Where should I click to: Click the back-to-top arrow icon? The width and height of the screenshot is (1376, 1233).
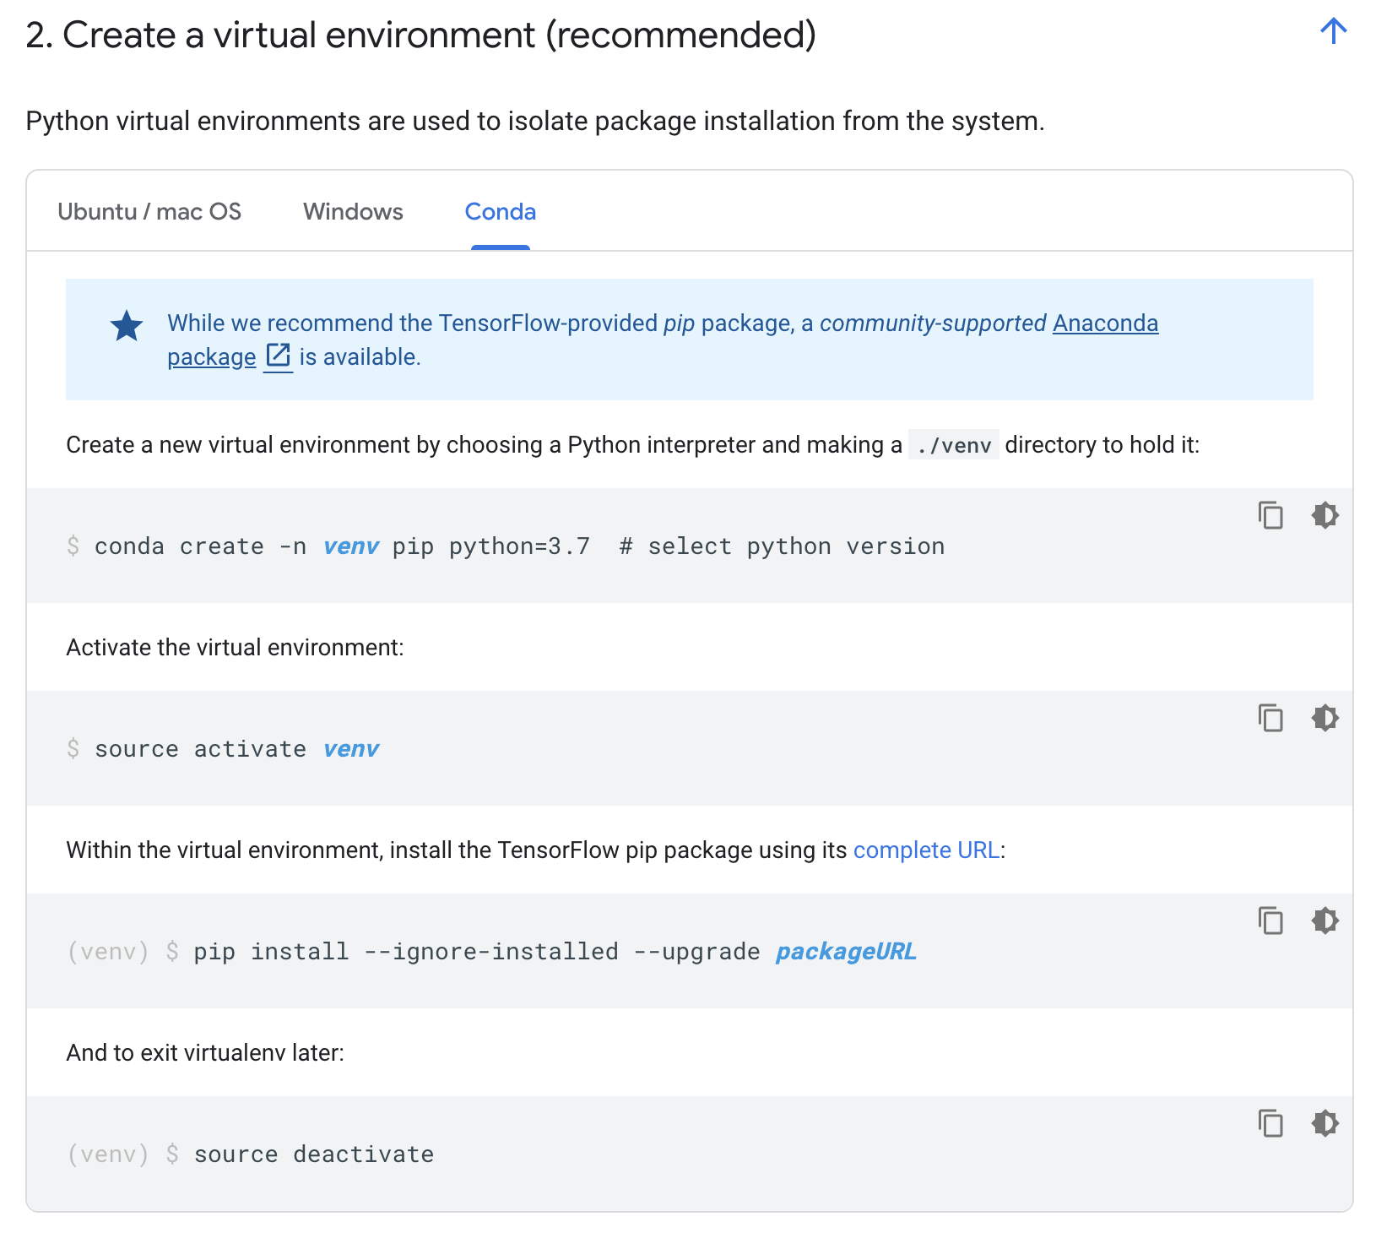[x=1333, y=31]
